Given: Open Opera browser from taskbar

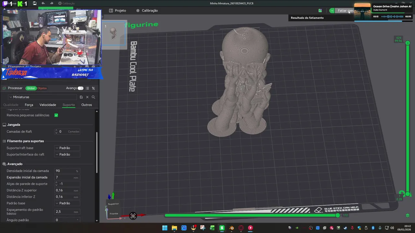Looking at the screenshot, I should click(241, 228).
